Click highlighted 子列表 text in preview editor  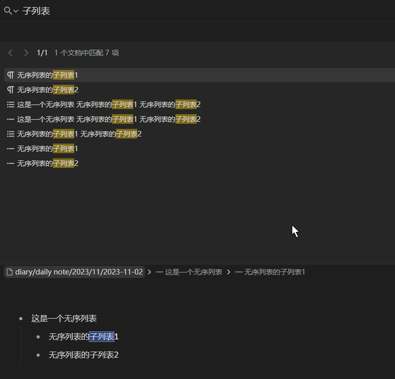pos(102,336)
